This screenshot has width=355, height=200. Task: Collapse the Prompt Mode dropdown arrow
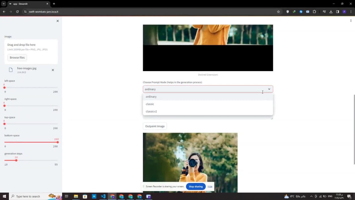tap(269, 89)
